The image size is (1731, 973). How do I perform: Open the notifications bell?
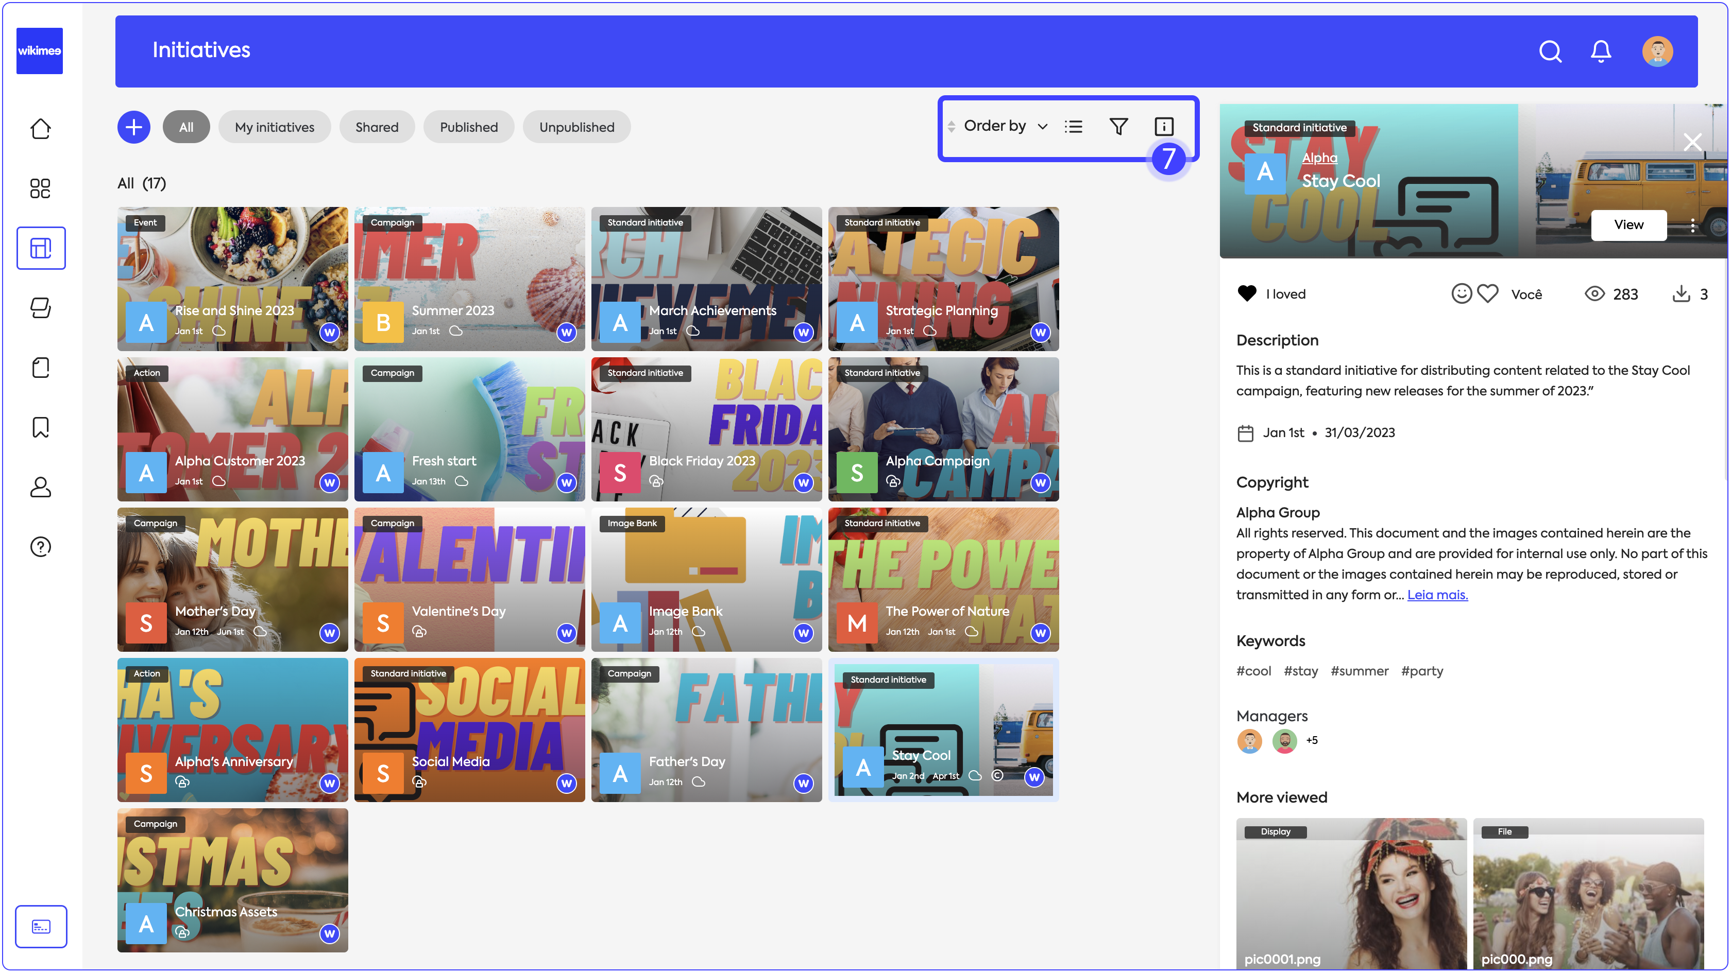click(x=1601, y=51)
